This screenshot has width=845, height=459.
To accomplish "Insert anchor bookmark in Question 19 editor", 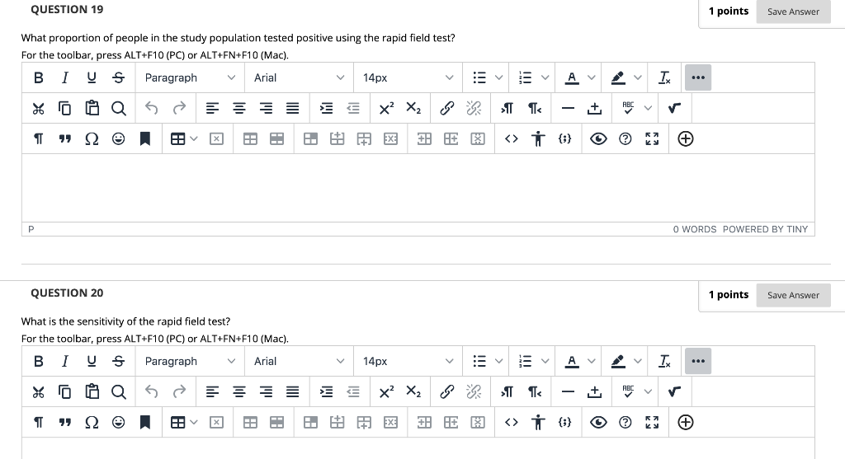I will coord(145,138).
